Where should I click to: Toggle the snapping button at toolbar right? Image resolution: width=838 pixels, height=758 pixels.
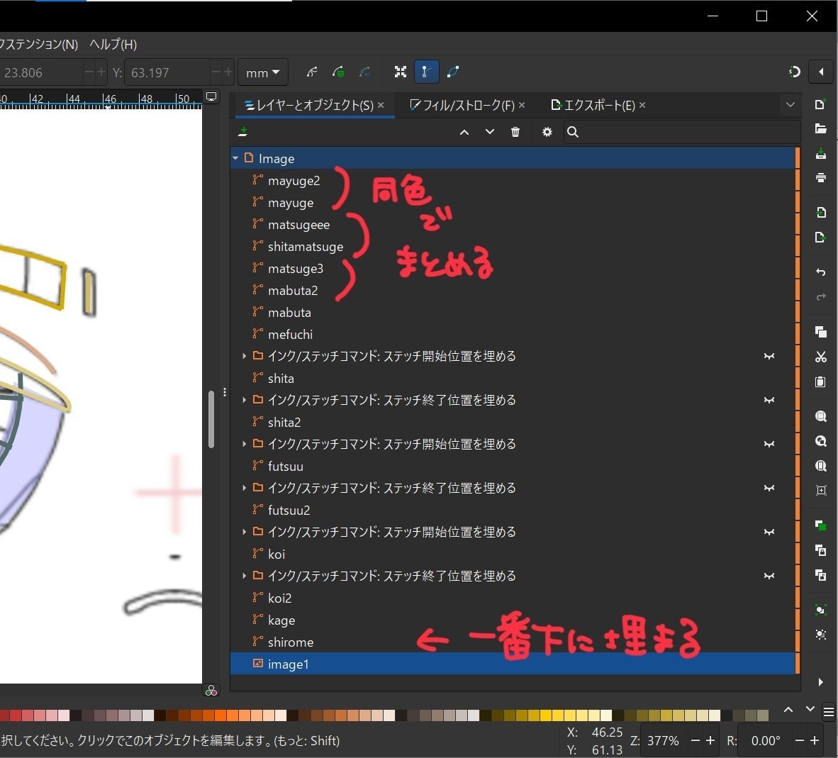click(794, 72)
